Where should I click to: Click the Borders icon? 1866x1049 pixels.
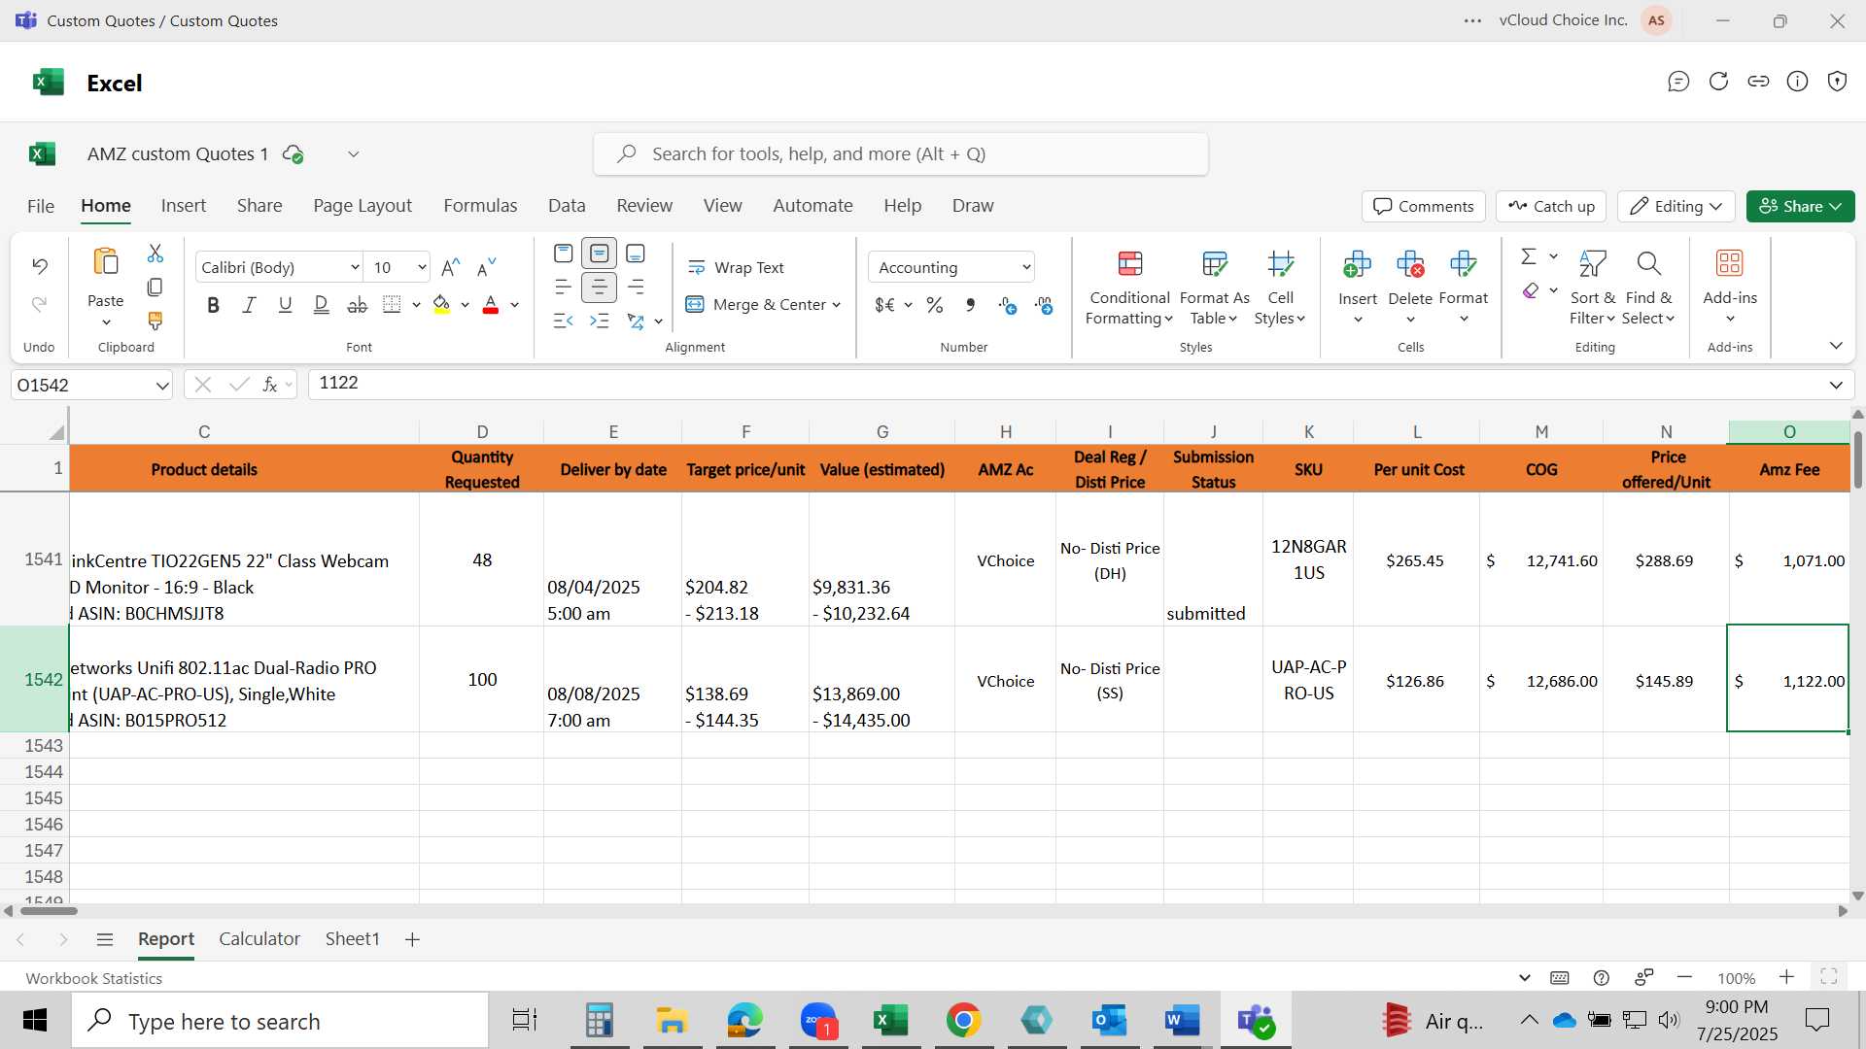pyautogui.click(x=392, y=305)
